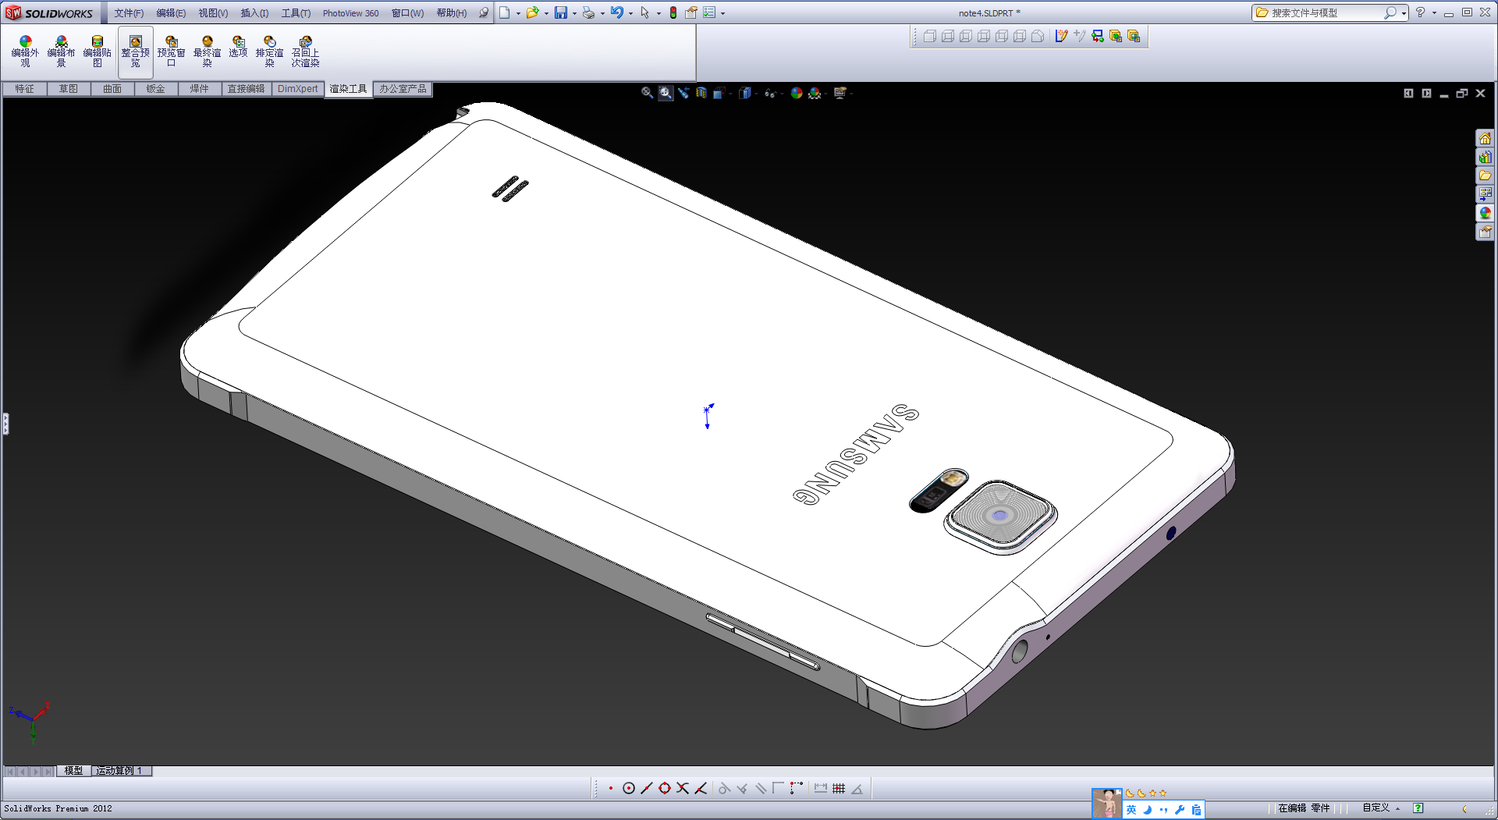Expand the Undo history dropdown arrow

click(x=630, y=13)
